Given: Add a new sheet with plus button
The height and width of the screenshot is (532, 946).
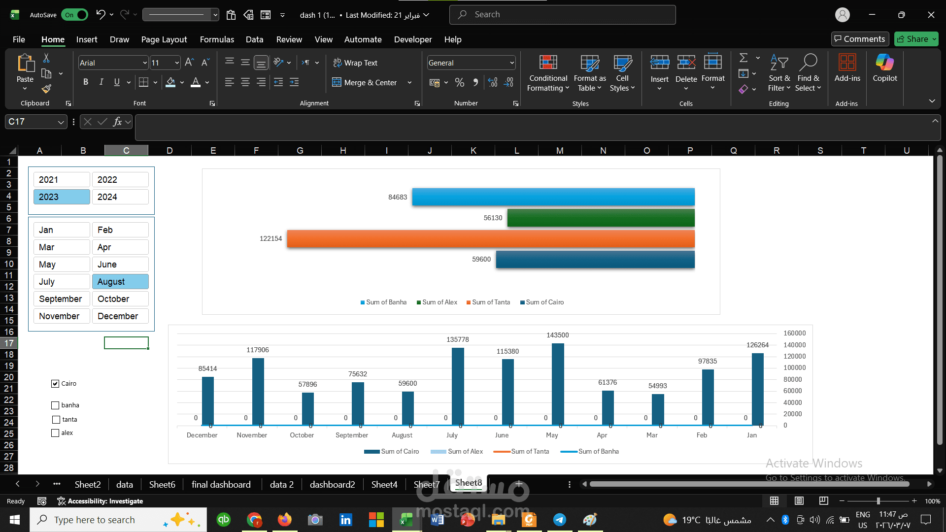Looking at the screenshot, I should point(519,484).
